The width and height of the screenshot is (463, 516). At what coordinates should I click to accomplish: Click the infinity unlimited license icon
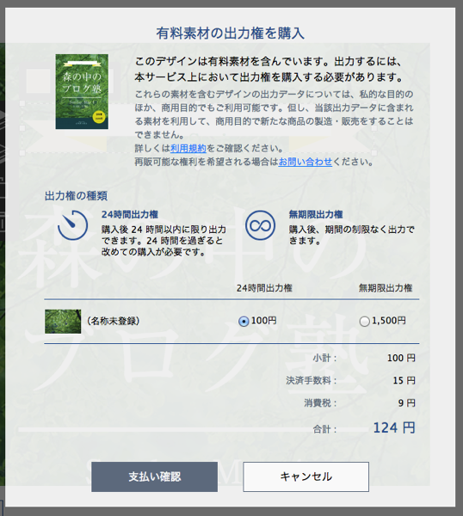260,225
